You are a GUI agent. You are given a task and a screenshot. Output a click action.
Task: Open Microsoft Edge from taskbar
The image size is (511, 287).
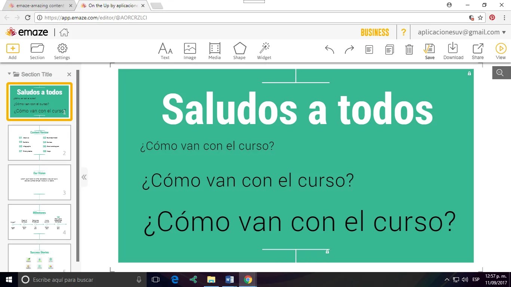175,280
